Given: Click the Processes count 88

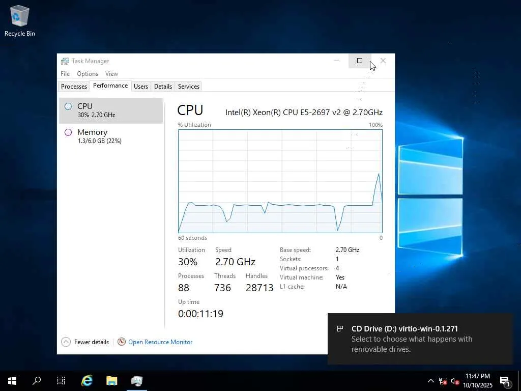Looking at the screenshot, I should [x=183, y=288].
